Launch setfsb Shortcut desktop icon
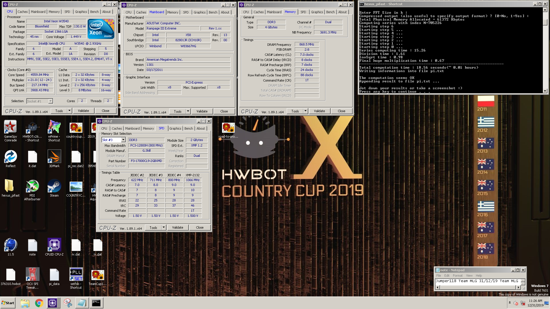 click(x=76, y=278)
